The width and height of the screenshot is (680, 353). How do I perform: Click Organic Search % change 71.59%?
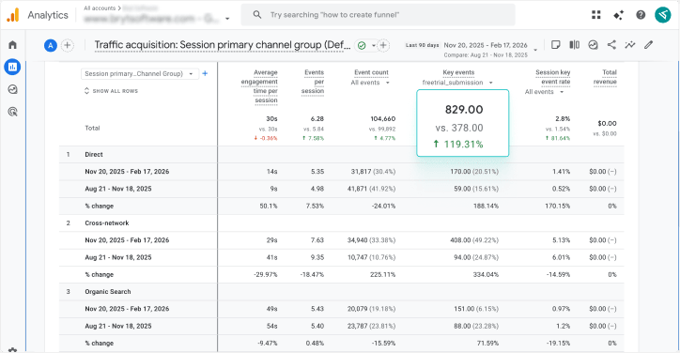click(487, 343)
